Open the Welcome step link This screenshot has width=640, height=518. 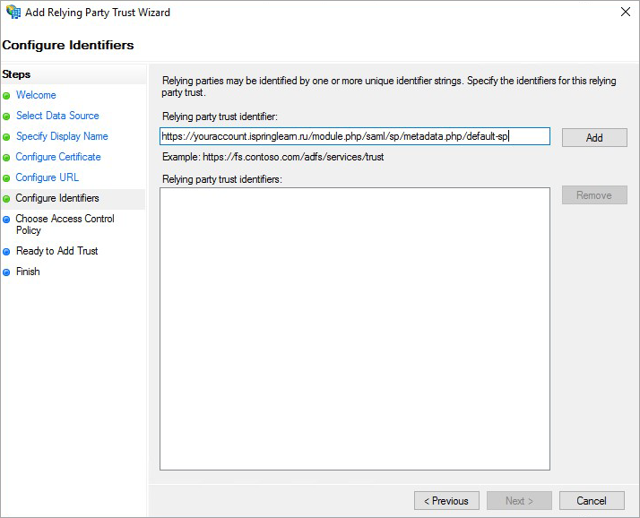pos(36,95)
